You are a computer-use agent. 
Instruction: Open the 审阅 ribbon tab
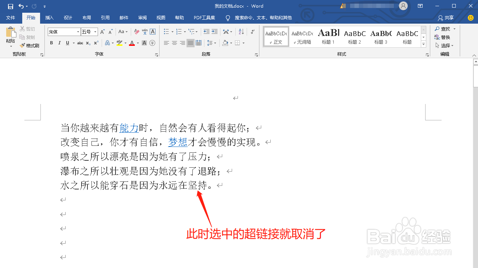coord(142,17)
